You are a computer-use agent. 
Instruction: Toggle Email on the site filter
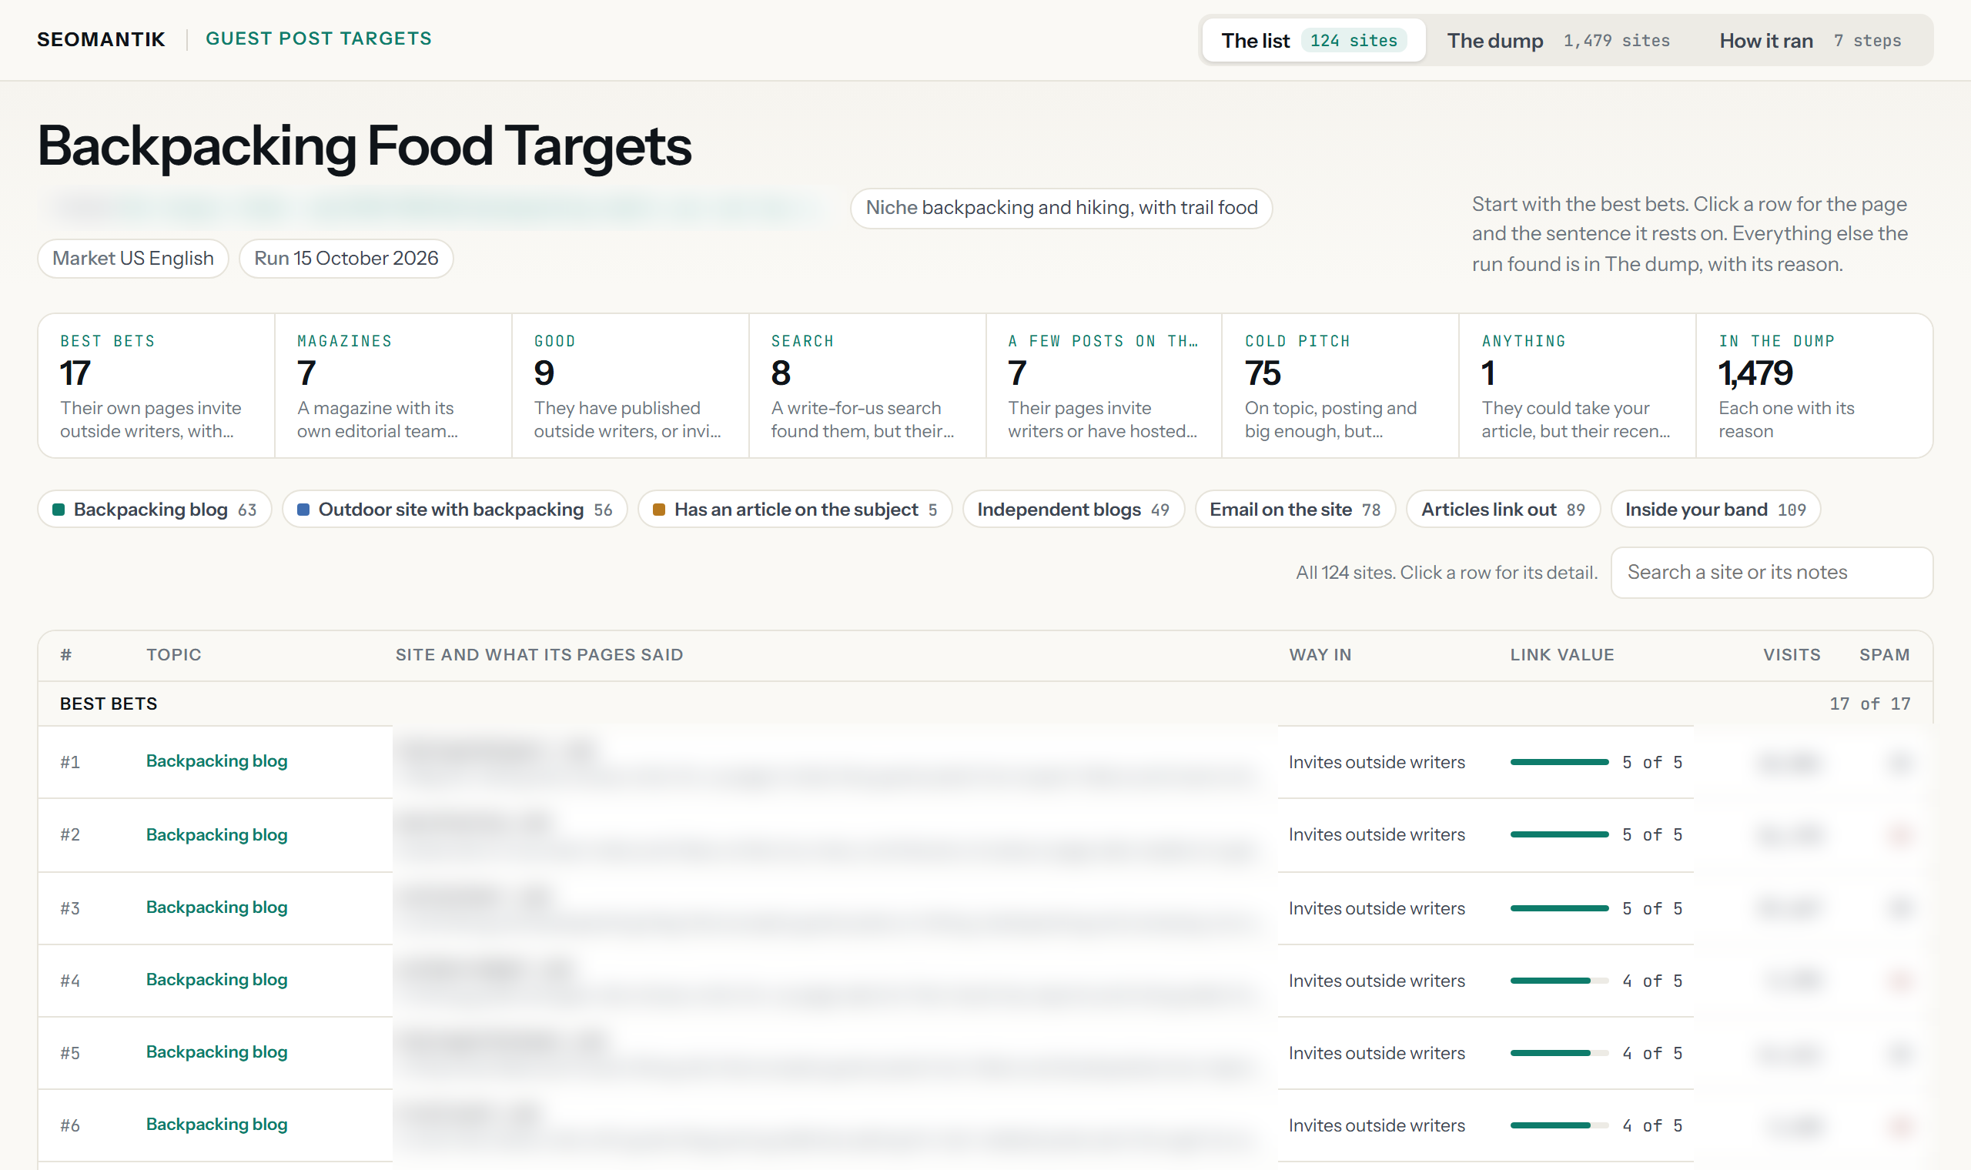[1294, 510]
